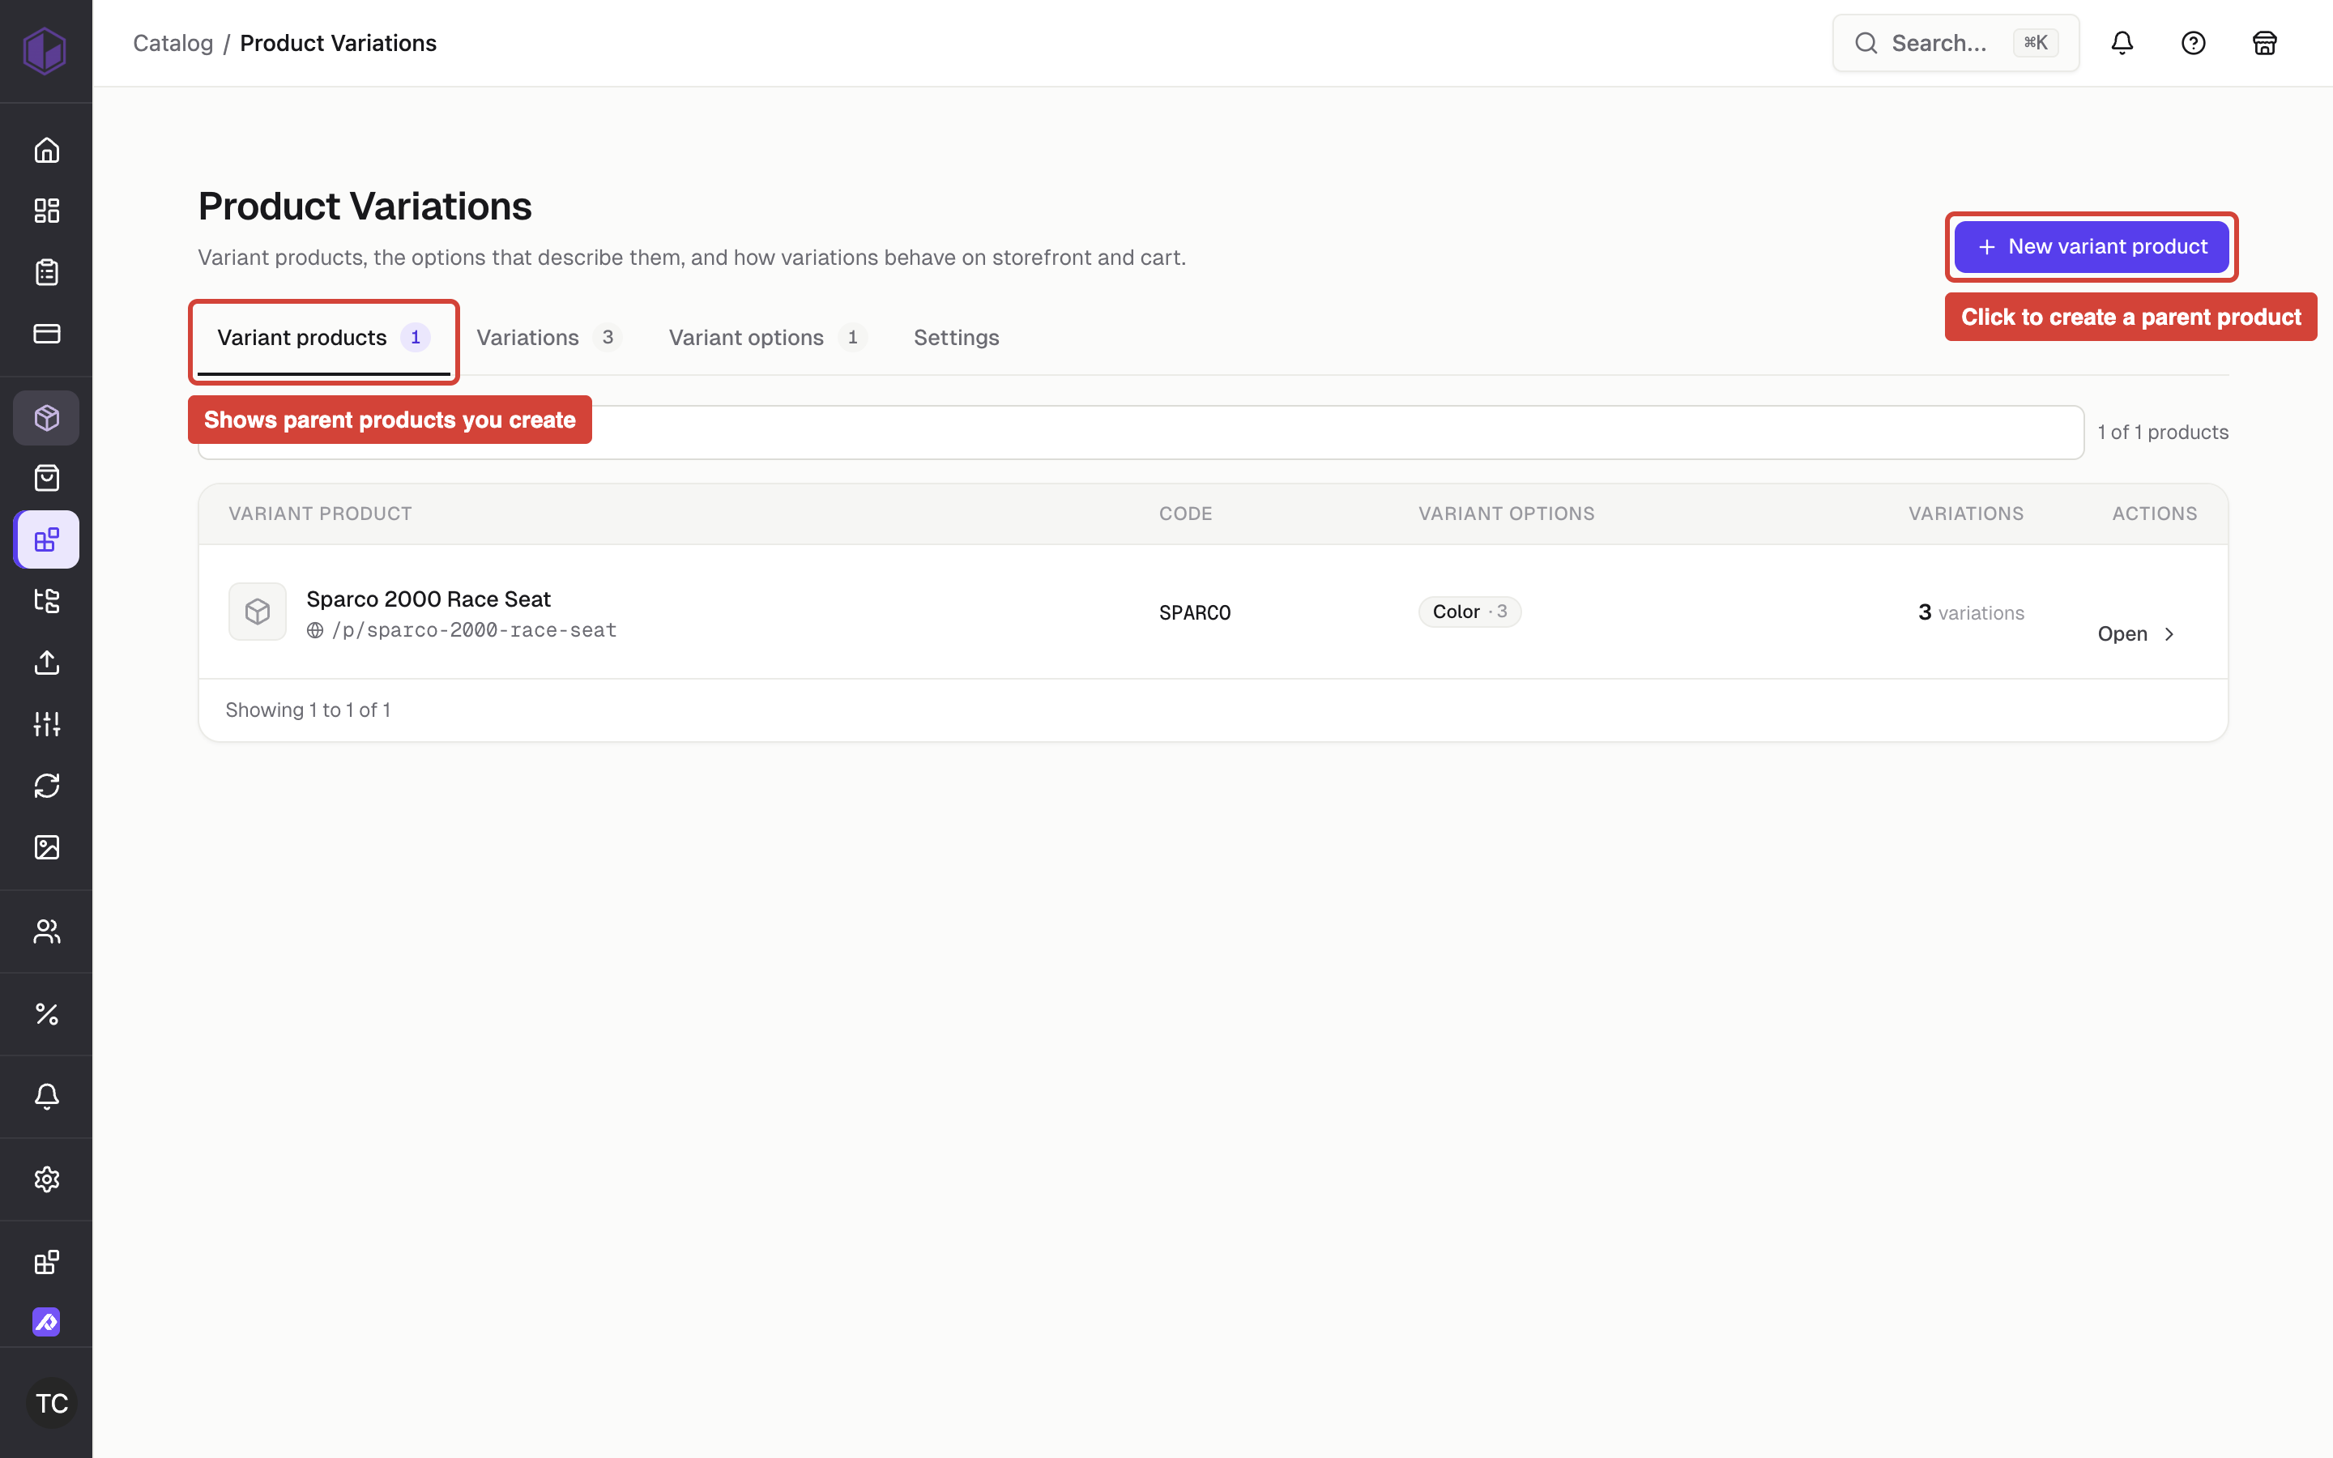Click the SPARCO code cell
The width and height of the screenshot is (2333, 1458).
pos(1195,613)
